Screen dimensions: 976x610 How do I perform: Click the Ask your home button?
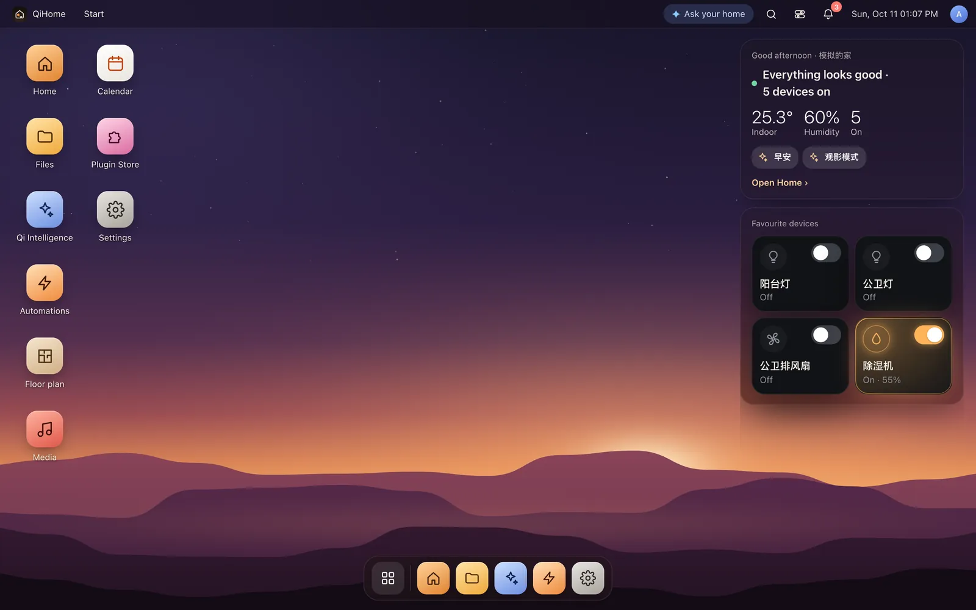[708, 14]
